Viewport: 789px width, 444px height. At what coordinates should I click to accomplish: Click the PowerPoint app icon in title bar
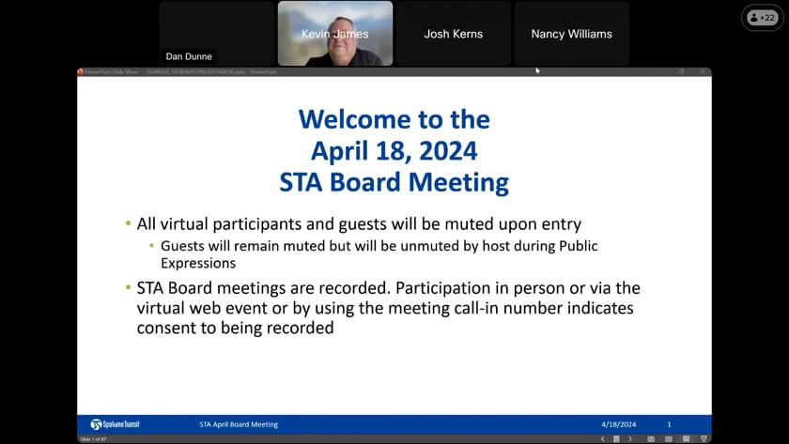80,72
